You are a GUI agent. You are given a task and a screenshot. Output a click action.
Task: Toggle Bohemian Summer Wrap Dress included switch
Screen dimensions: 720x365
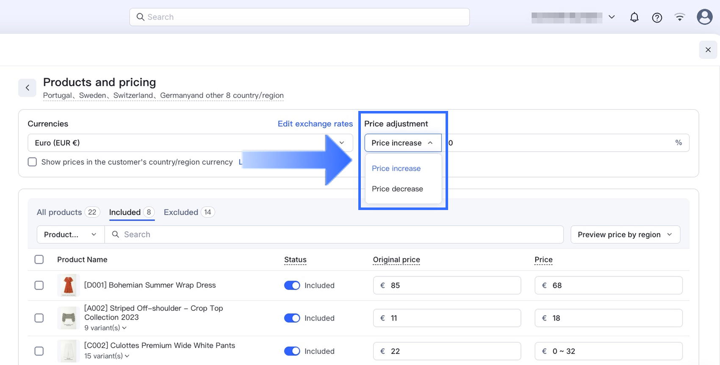[292, 285]
